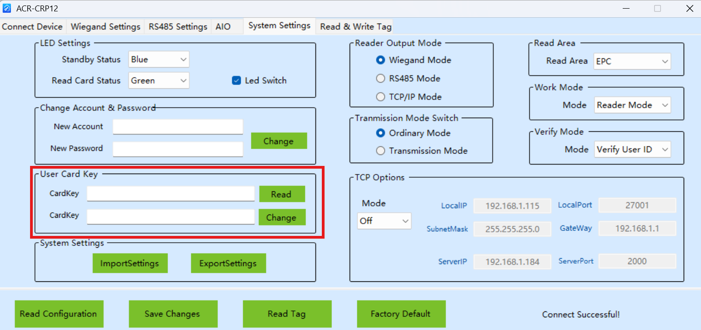Click Change button in User Card Key
Screen dimensions: 701x330
[282, 217]
